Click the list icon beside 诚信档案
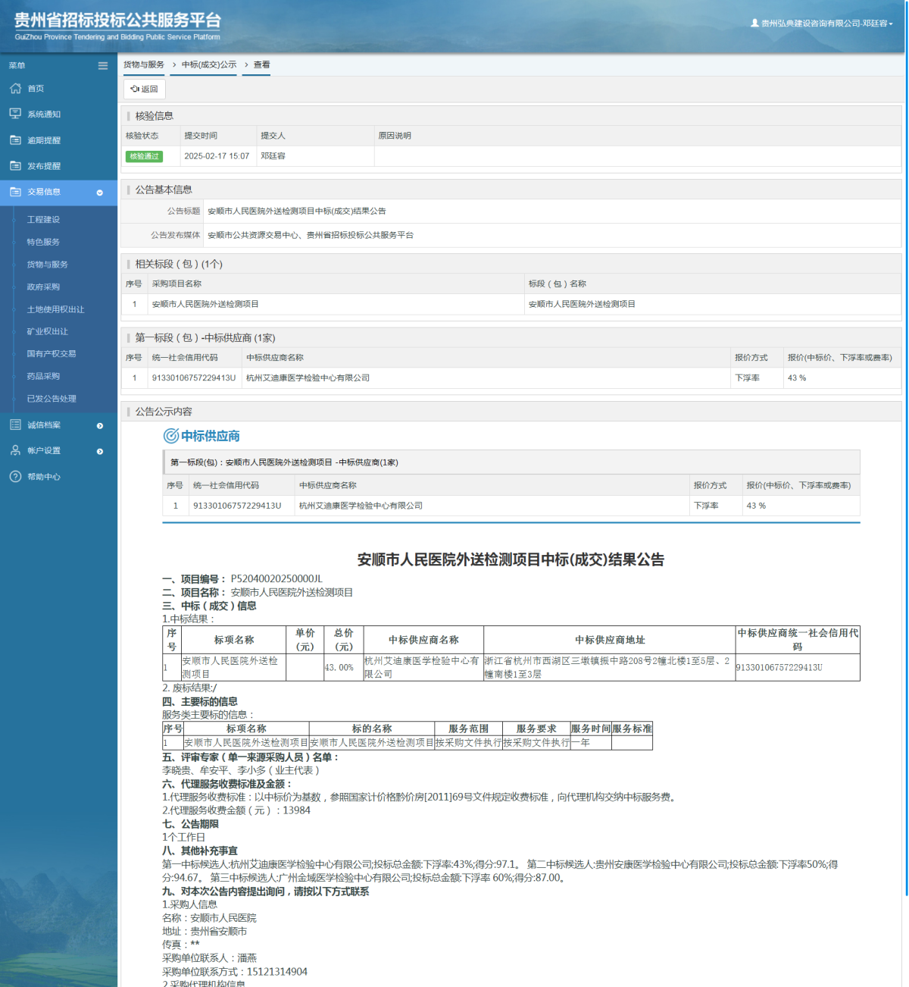The width and height of the screenshot is (909, 987). tap(15, 425)
